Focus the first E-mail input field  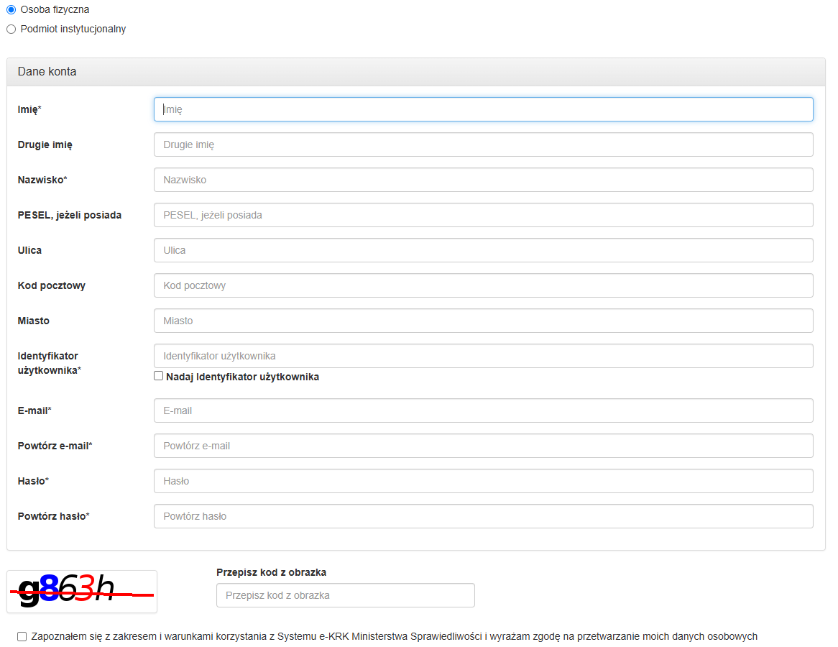(x=483, y=410)
